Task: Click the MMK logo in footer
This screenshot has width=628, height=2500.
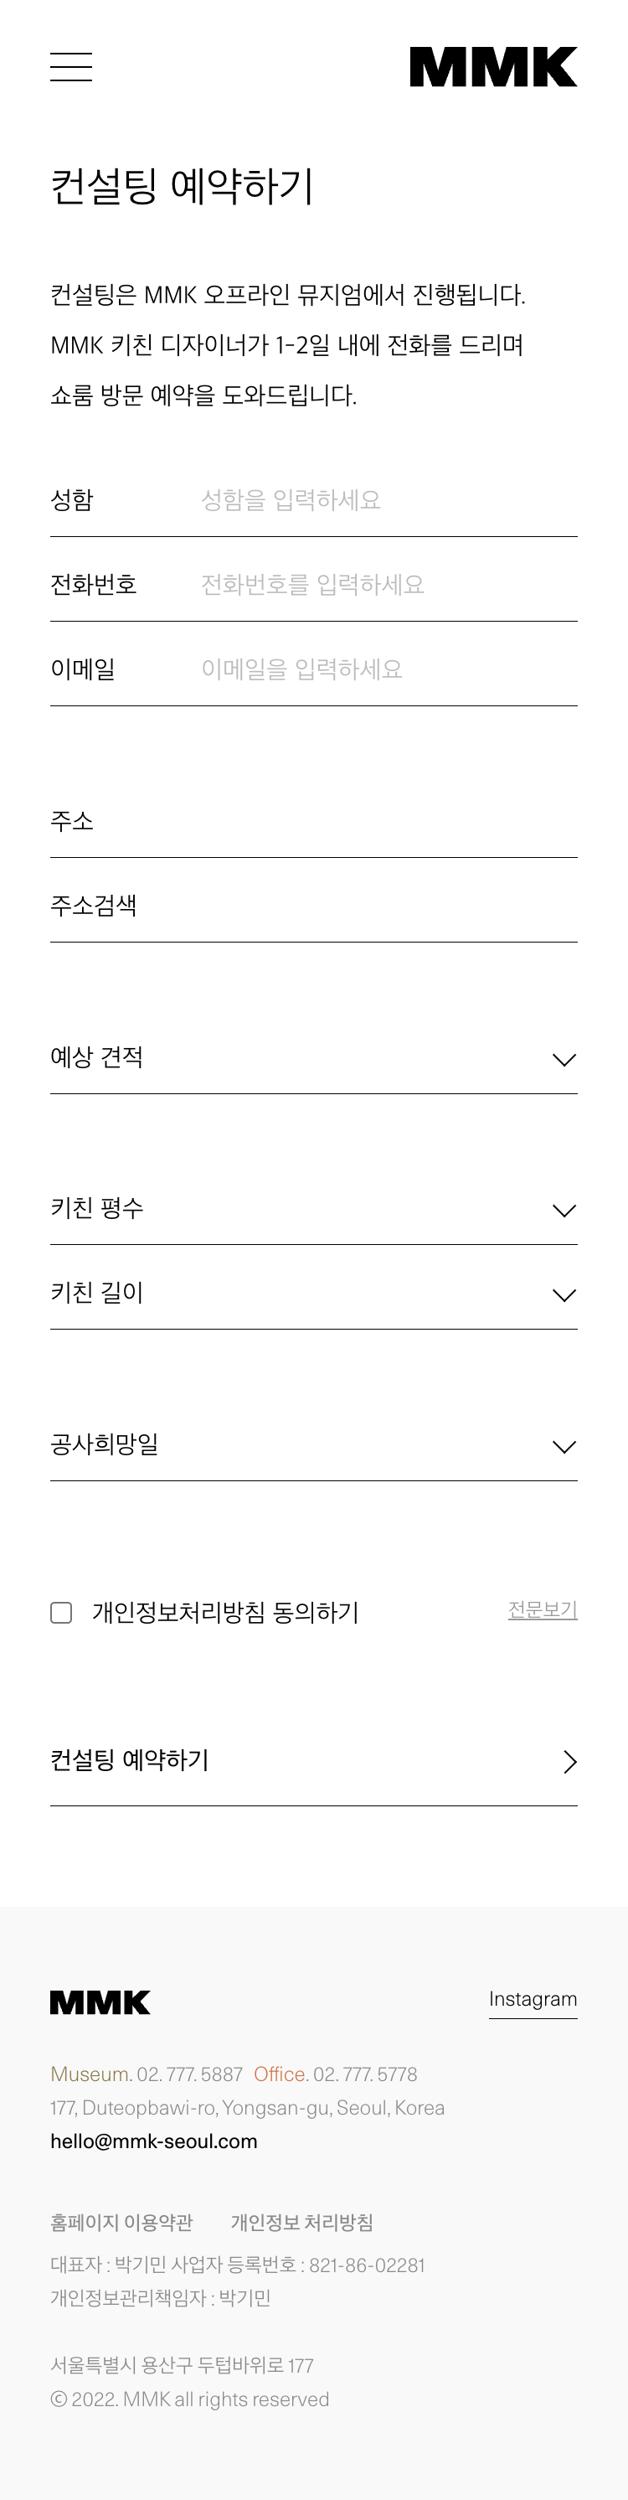Action: pos(100,2002)
